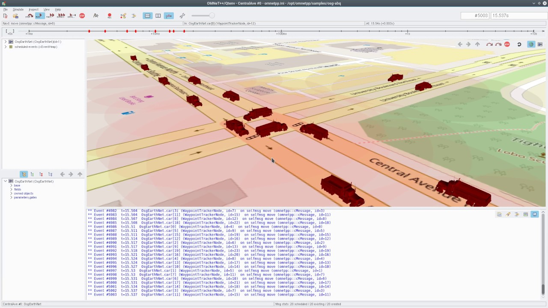Switch inspector to grouped mode

point(24,174)
